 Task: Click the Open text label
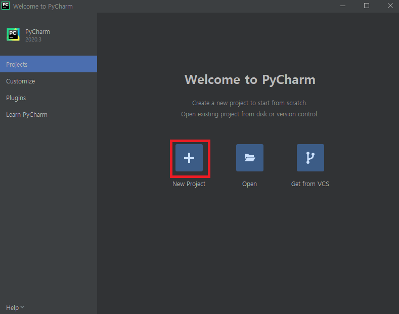(249, 184)
